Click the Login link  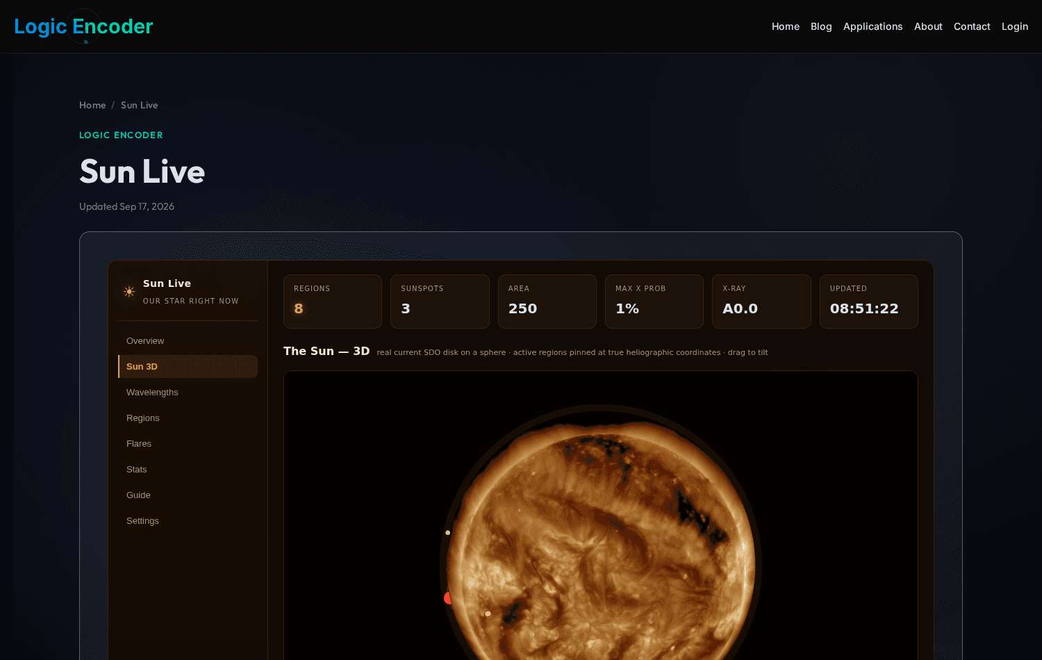tap(1015, 26)
